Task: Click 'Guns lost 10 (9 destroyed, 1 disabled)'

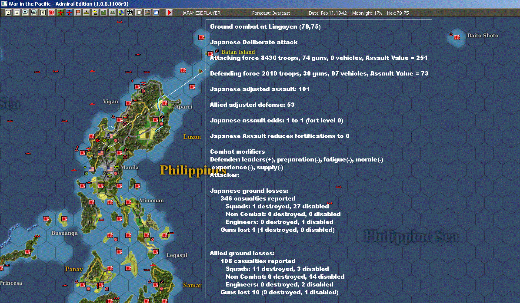Action: click(280, 292)
